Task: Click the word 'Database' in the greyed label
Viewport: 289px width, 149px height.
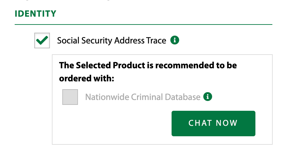Action: (x=184, y=97)
